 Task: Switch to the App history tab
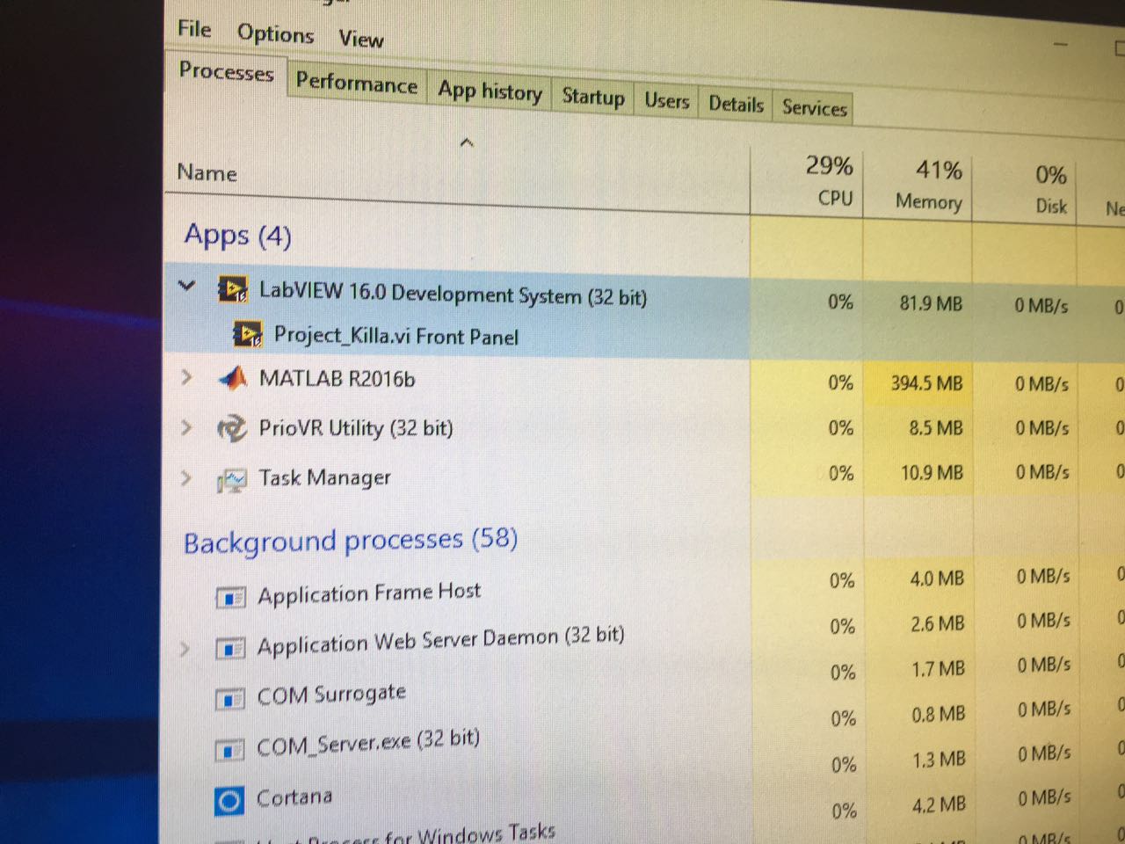tap(490, 91)
